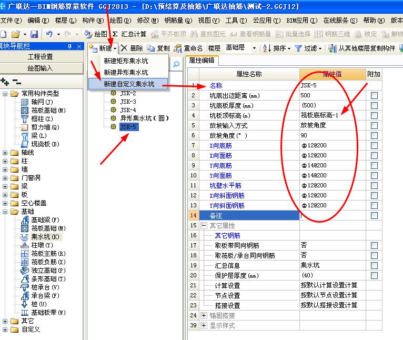Pin the module navigation panel

69,46
